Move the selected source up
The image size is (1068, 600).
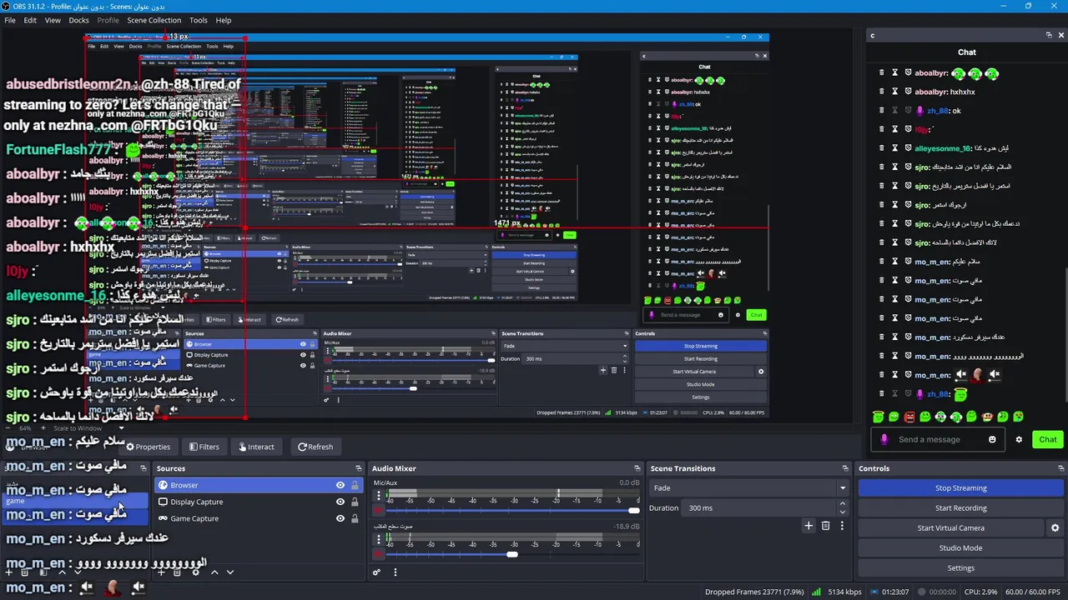pyautogui.click(x=214, y=572)
